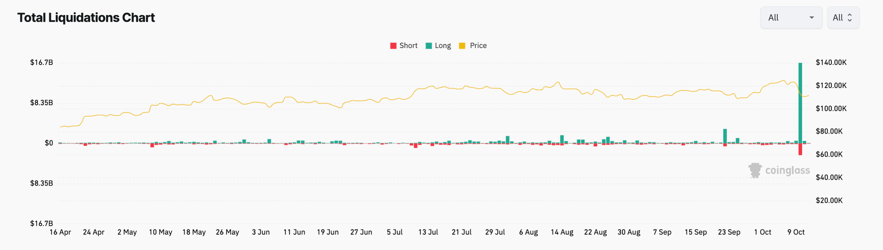This screenshot has width=883, height=250.
Task: Click the yellow Price legend square
Action: click(x=462, y=46)
